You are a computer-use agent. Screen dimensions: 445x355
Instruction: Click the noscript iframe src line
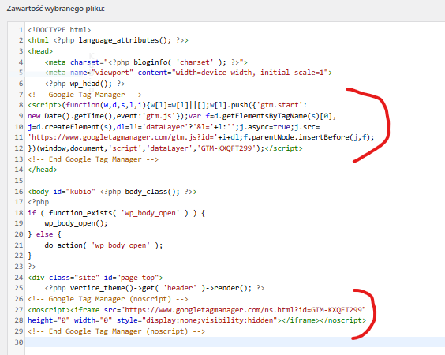pyautogui.click(x=196, y=310)
